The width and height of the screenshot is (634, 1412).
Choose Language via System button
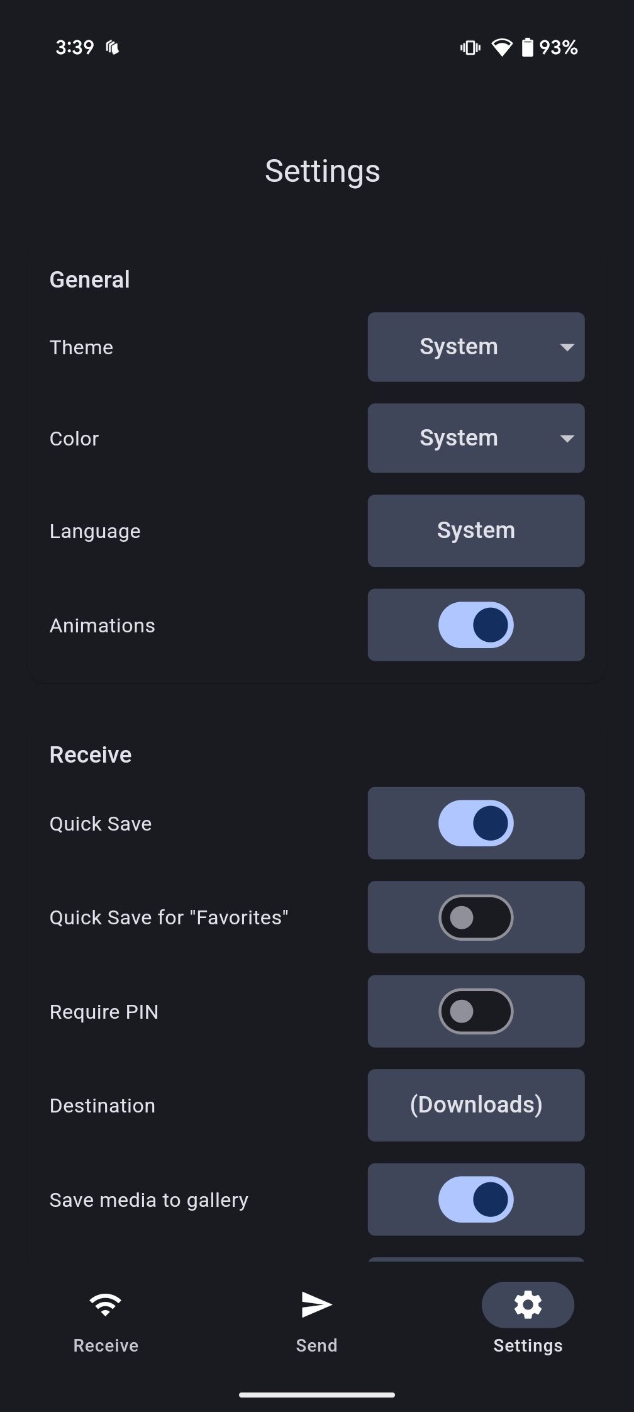pos(476,530)
